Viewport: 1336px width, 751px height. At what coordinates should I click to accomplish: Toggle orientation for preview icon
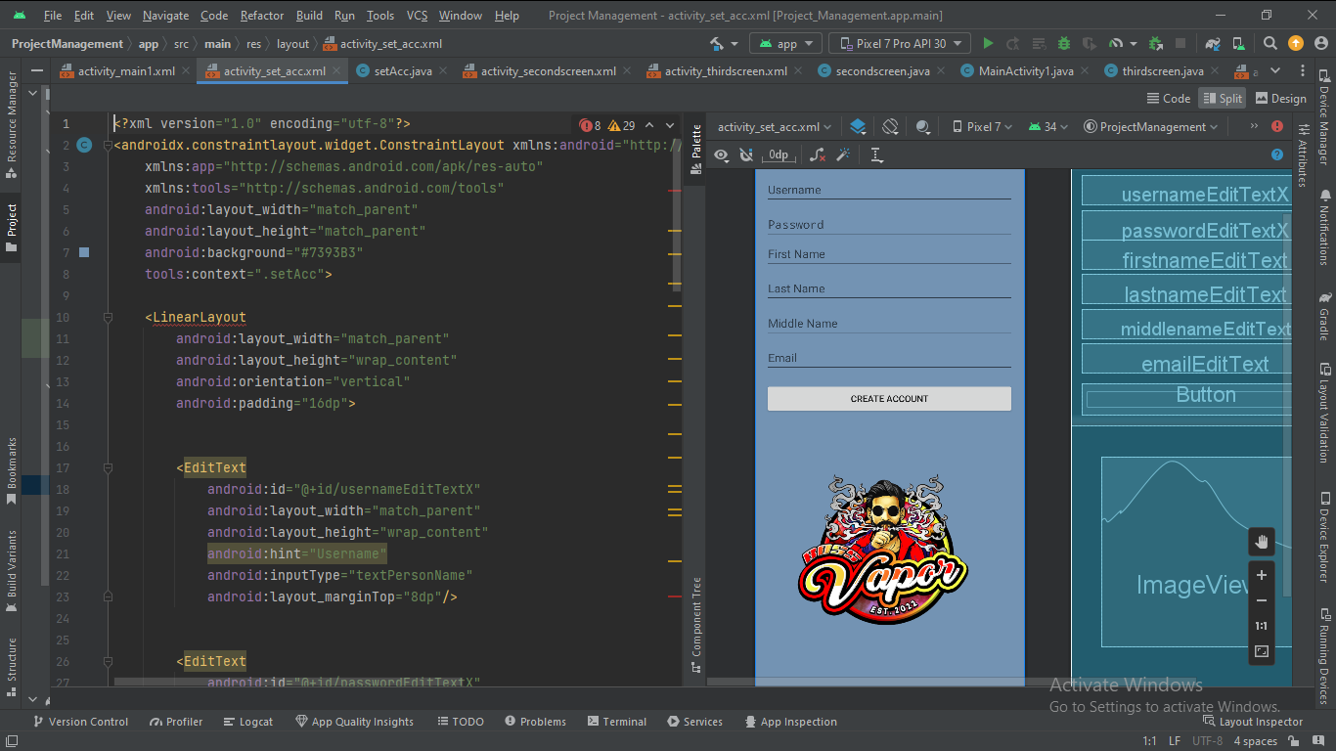point(890,127)
